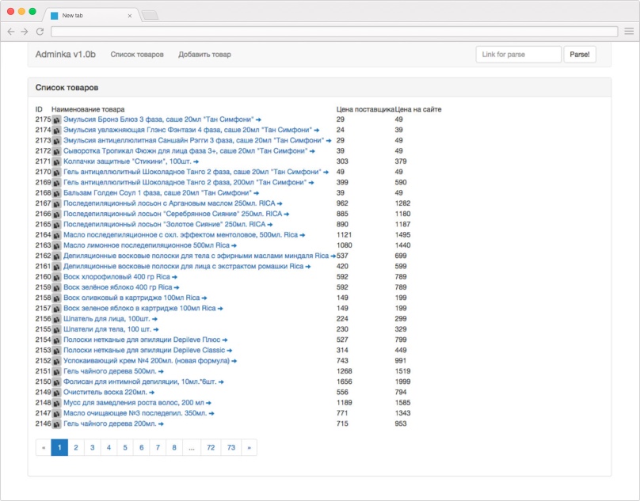640x501 pixels.
Task: Go to pagination page 2
Action: coord(75,447)
